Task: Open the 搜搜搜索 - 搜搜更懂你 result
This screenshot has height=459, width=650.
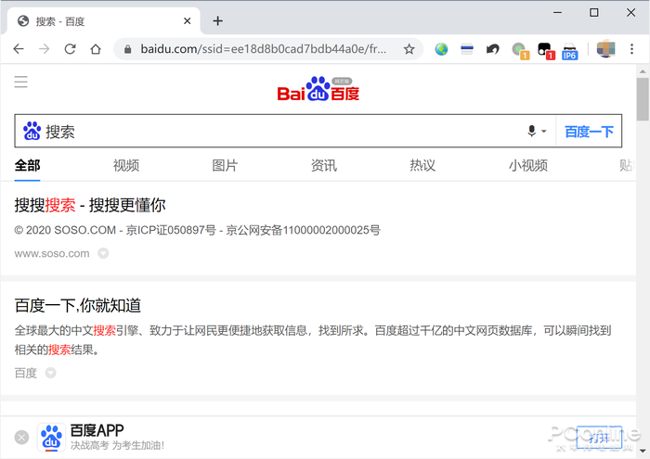Action: coord(90,205)
